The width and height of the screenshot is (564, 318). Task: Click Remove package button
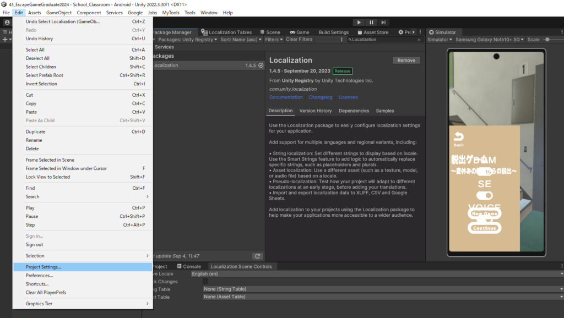[x=406, y=61]
